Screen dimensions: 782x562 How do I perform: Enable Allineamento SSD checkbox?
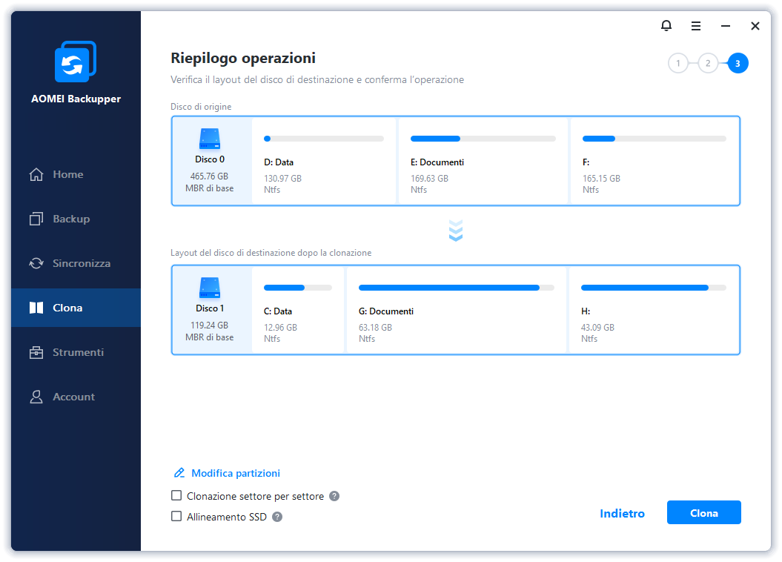(x=176, y=516)
